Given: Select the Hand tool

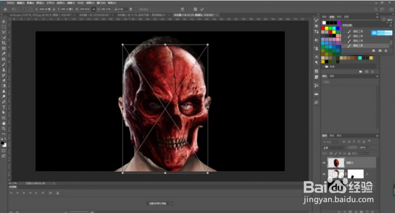Looking at the screenshot, I should 4,123.
